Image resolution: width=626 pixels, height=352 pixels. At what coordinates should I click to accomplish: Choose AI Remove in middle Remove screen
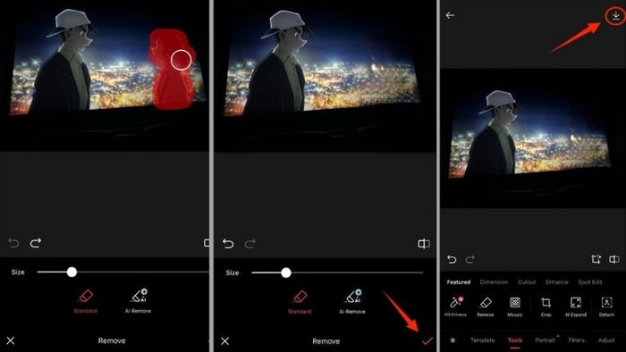[x=352, y=302]
